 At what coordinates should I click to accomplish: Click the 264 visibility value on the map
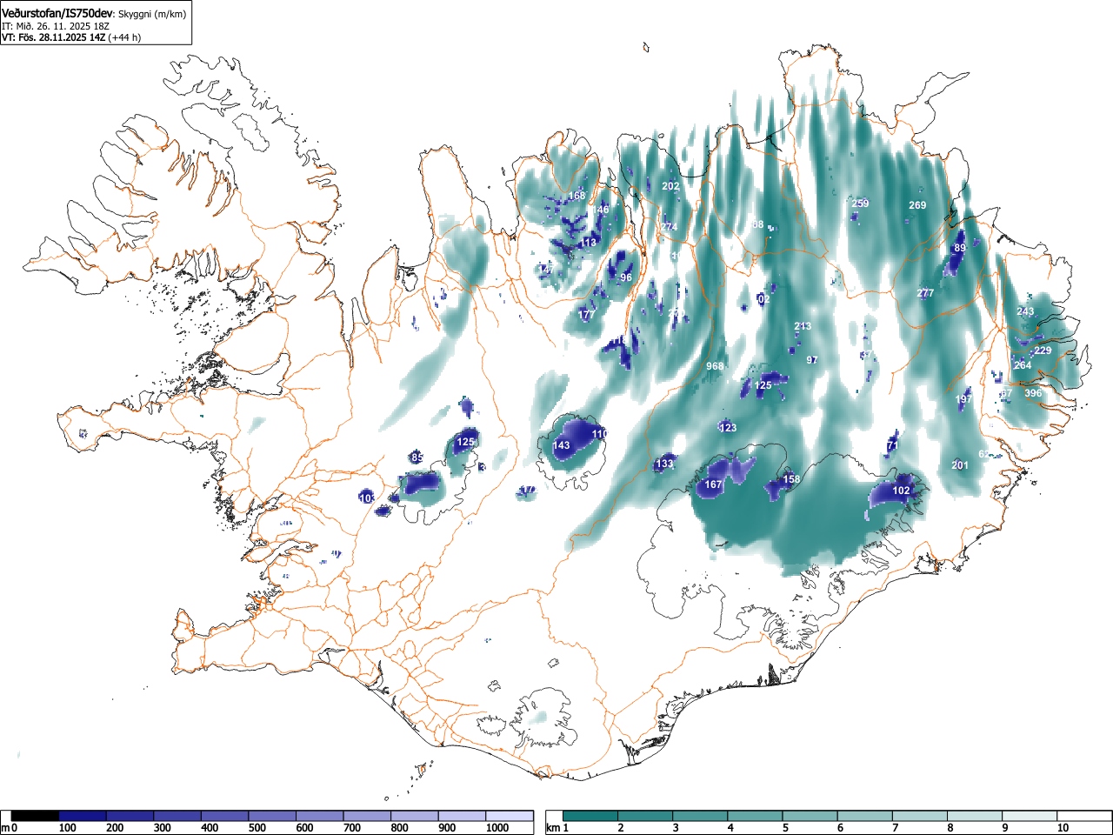[1023, 365]
